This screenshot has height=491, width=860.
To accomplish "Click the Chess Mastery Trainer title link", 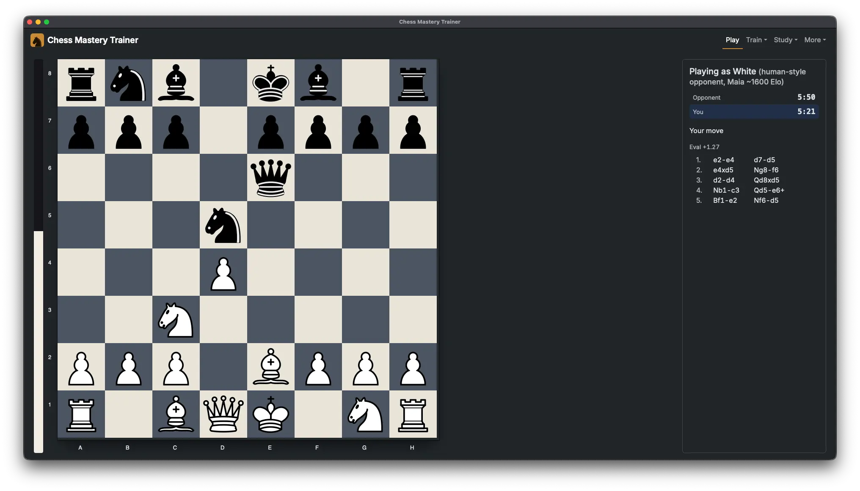I will pos(93,40).
